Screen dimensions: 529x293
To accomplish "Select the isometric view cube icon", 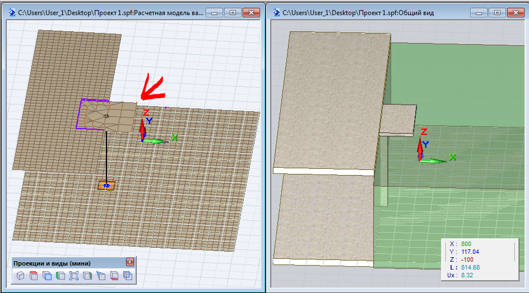I will tap(20, 276).
